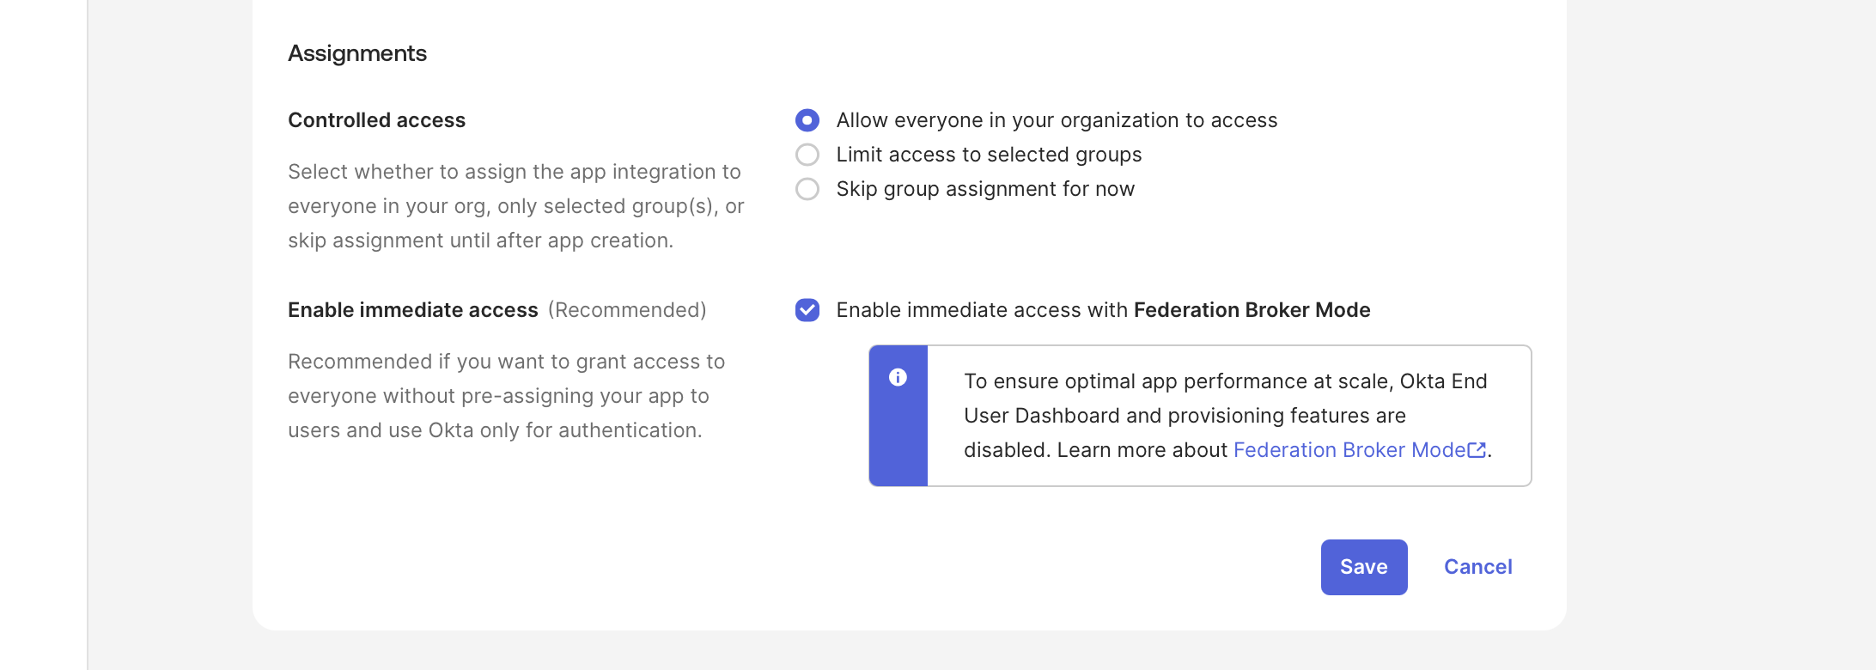
Task: Click the "Controlled access" field label
Action: 376,120
